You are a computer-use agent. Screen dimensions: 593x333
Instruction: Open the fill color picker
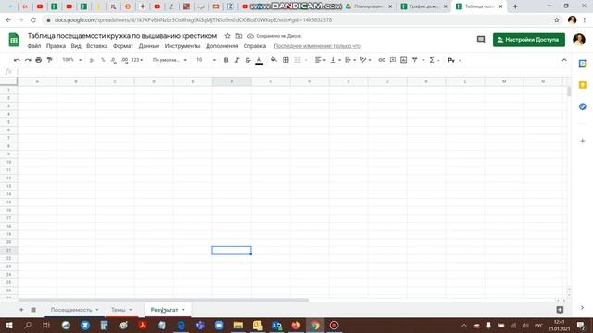pos(274,60)
